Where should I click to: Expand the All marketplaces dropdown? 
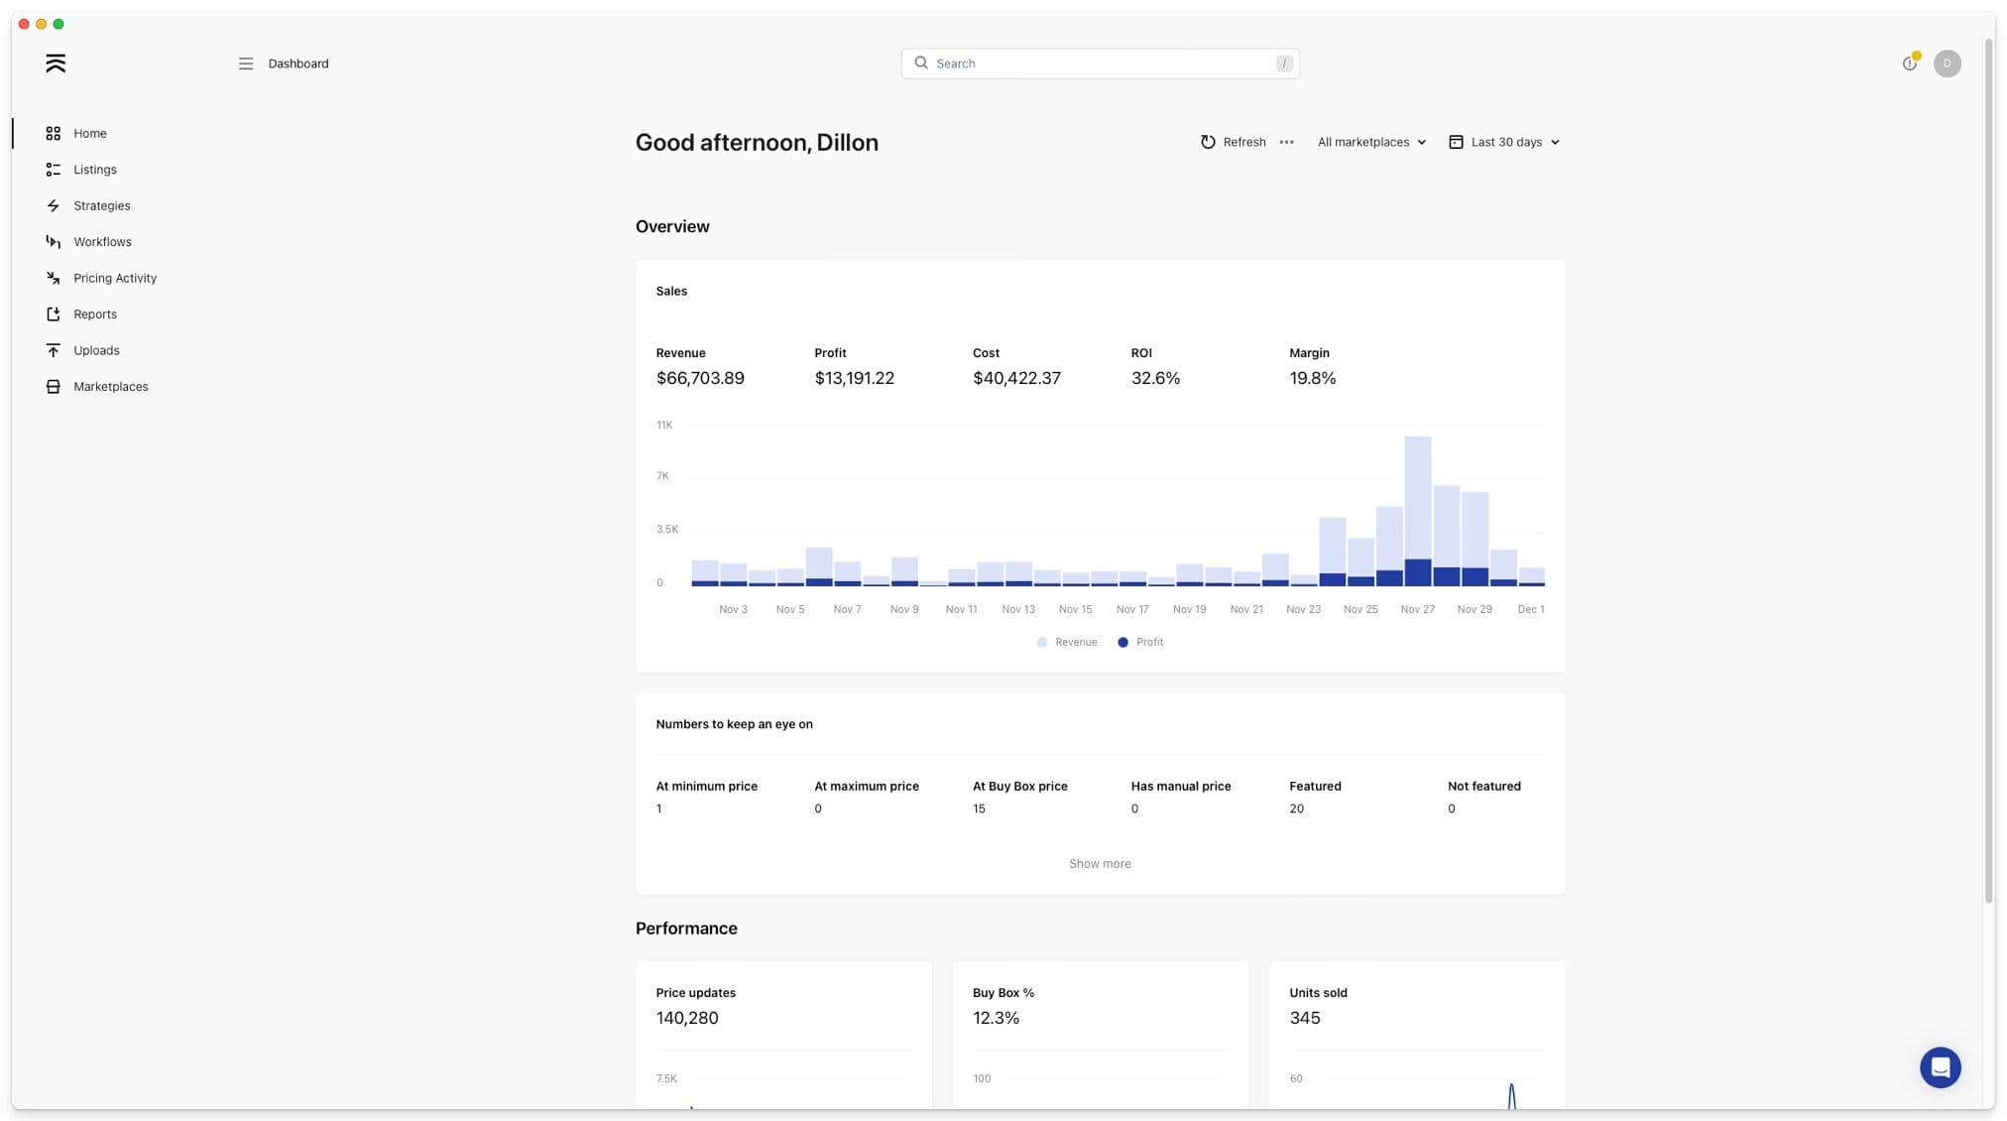[1371, 142]
